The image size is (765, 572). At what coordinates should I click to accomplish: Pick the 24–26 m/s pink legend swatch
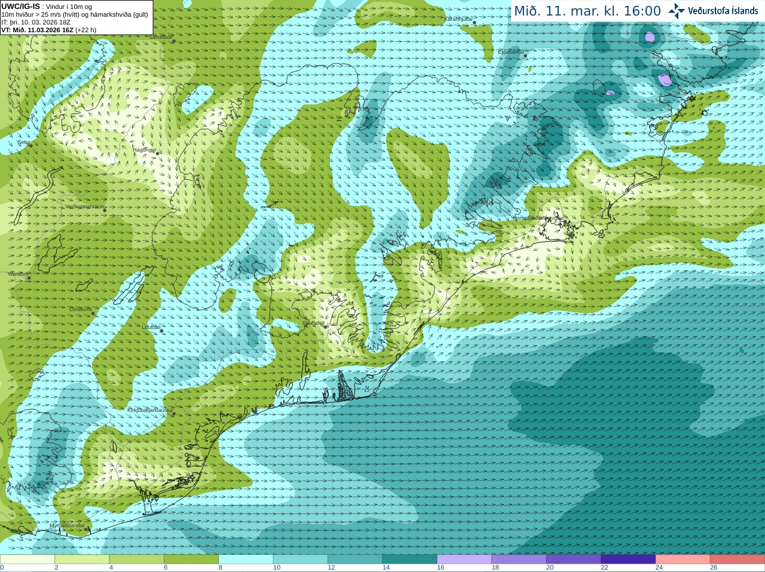(683, 559)
